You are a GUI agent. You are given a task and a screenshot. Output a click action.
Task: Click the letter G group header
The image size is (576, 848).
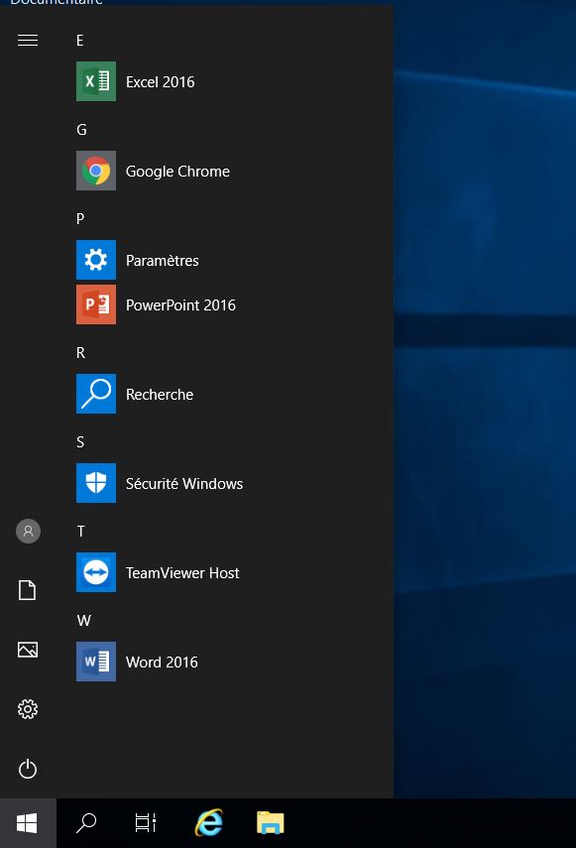81,130
